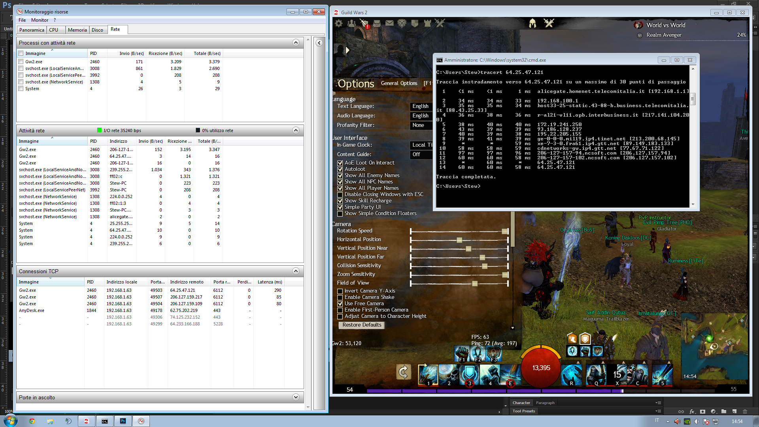Open the Contacts and LFG people icon
Screen dimensions: 759x427
(351, 23)
